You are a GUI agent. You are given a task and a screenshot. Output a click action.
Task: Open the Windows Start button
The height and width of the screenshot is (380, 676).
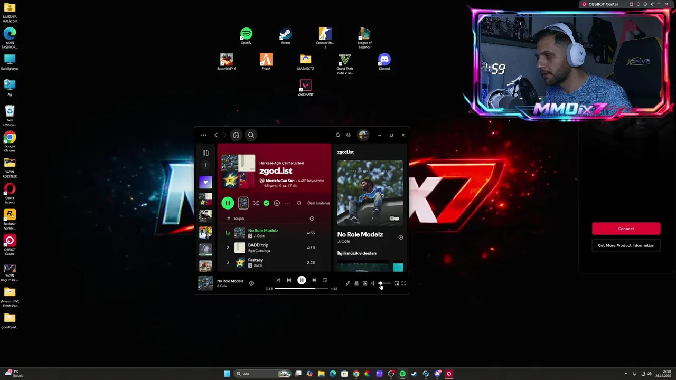click(227, 374)
